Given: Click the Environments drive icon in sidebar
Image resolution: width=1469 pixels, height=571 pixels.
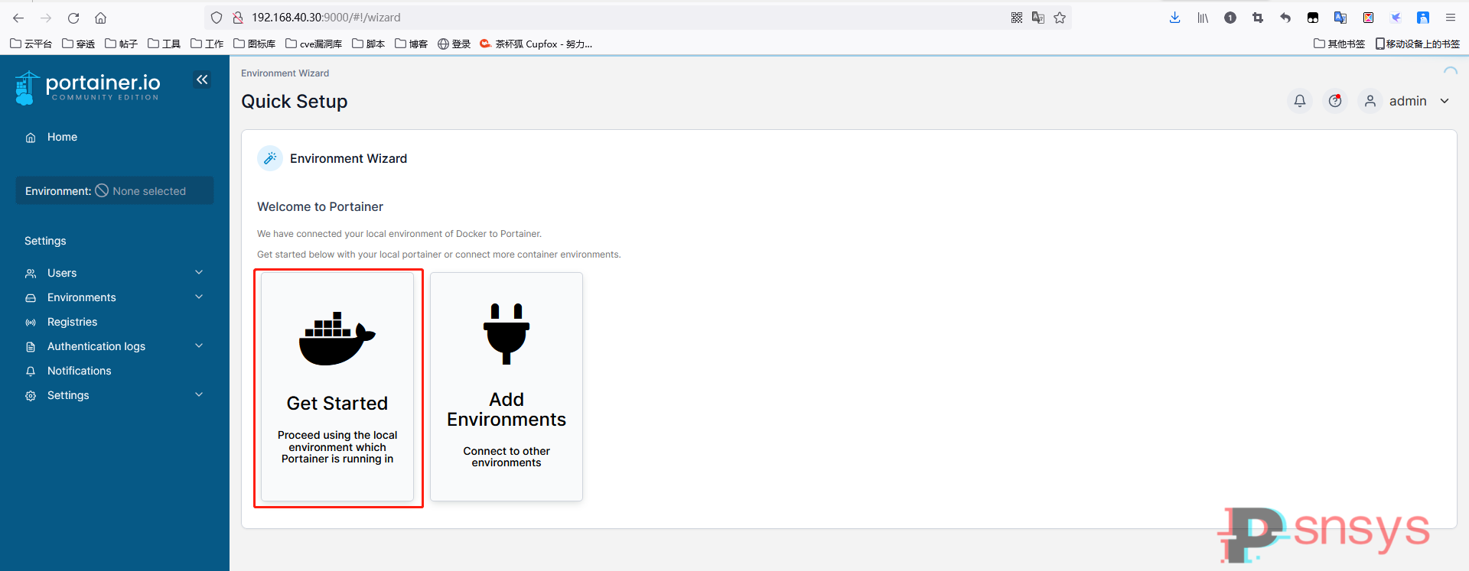Looking at the screenshot, I should click(x=31, y=298).
